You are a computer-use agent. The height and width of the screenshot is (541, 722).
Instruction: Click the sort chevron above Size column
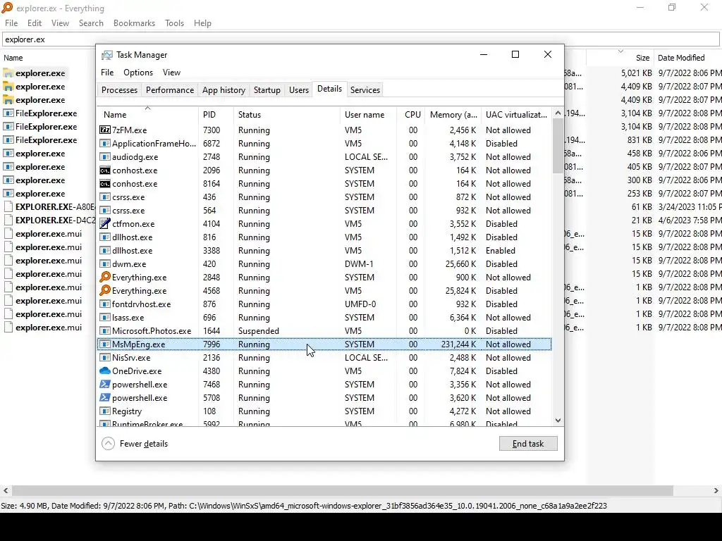620,51
